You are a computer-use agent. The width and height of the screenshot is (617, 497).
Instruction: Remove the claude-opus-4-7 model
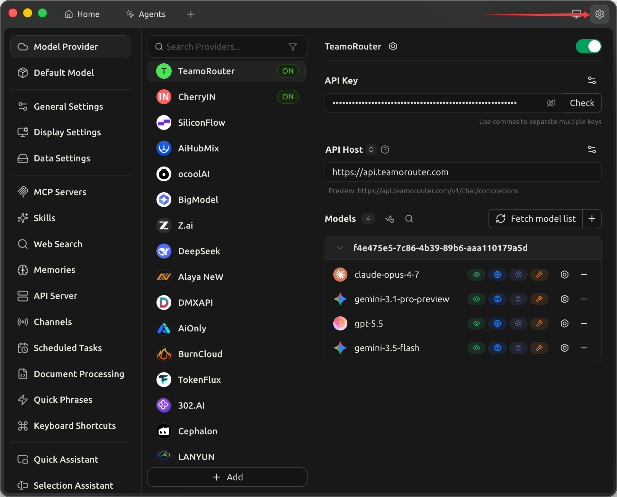pos(584,275)
